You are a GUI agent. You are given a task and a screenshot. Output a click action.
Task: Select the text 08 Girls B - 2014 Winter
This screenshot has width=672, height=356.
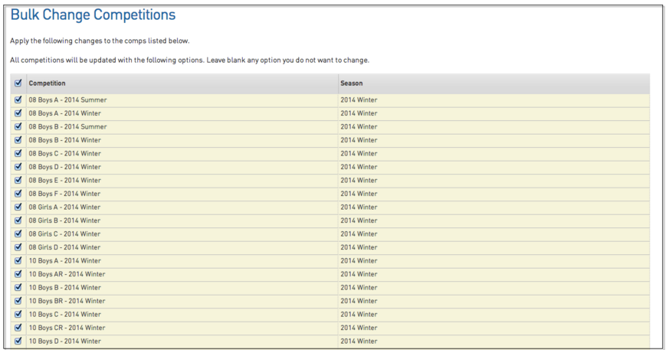point(64,220)
